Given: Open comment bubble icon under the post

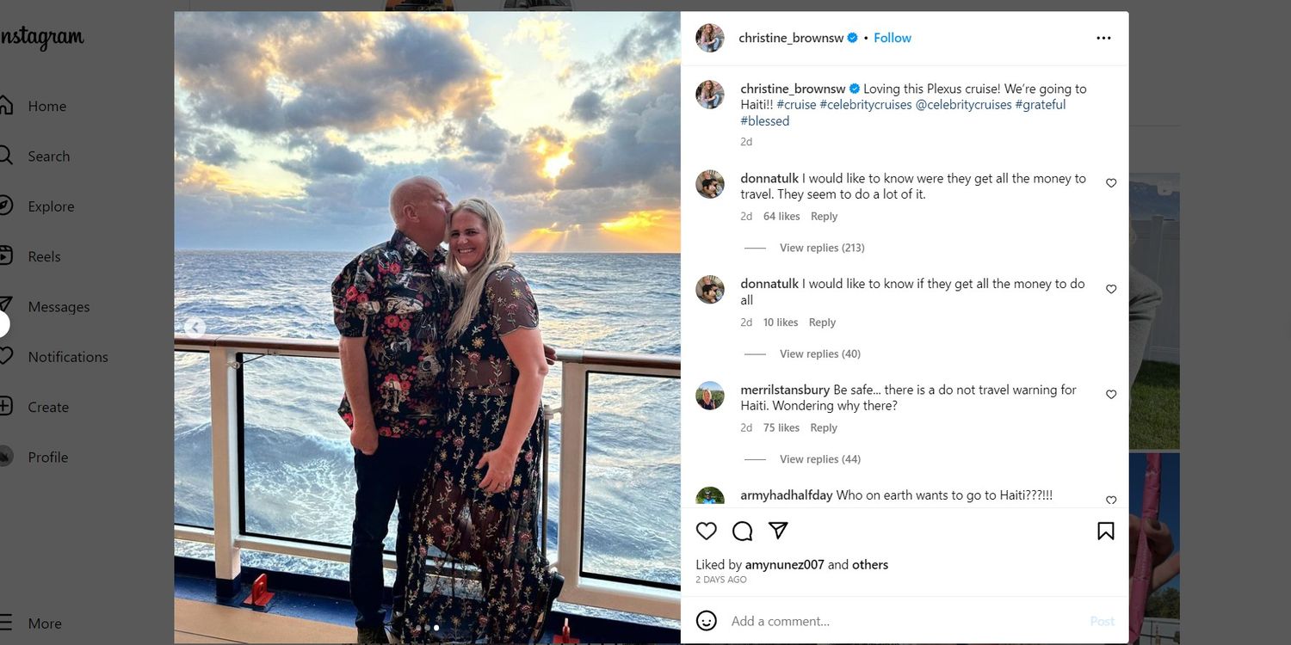Looking at the screenshot, I should click(743, 531).
